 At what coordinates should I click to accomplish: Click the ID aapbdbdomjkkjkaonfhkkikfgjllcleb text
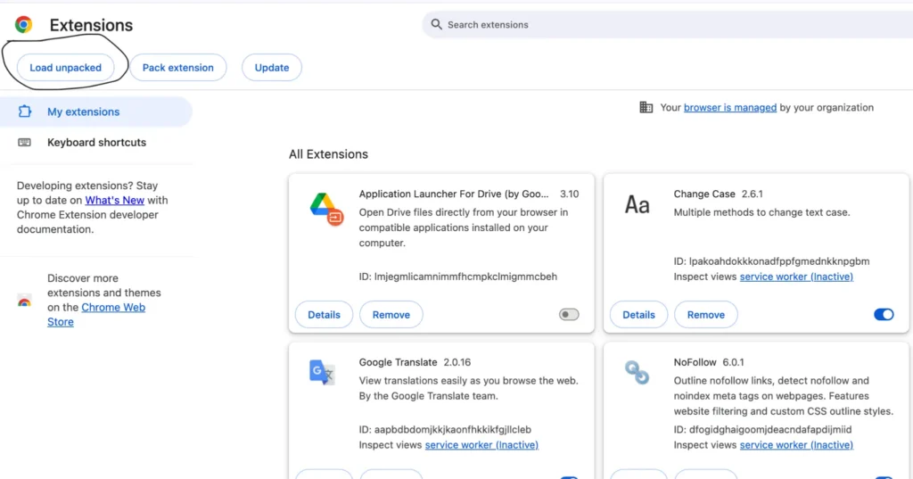(x=445, y=430)
